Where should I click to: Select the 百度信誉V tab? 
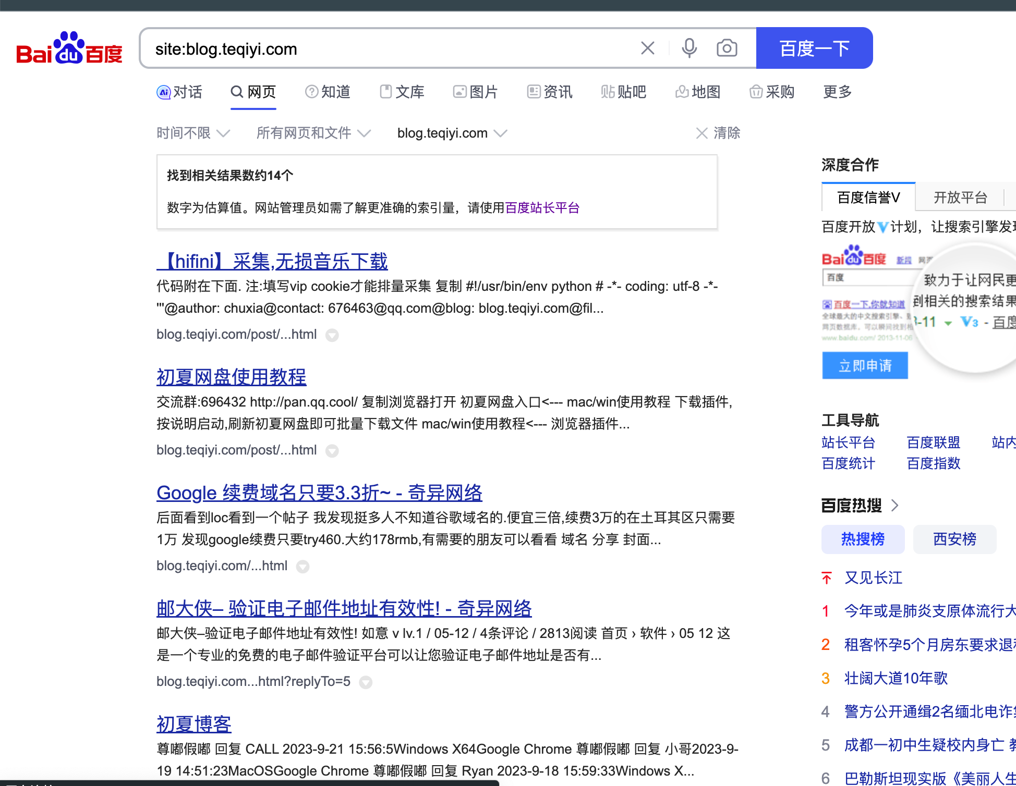pos(868,197)
